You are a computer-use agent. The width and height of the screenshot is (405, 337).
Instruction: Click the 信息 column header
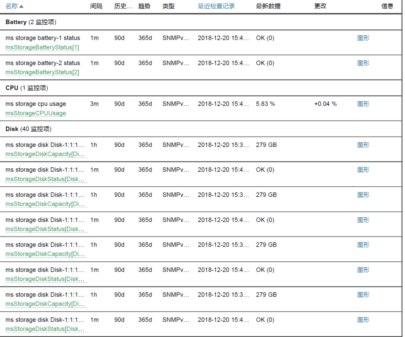click(x=387, y=6)
